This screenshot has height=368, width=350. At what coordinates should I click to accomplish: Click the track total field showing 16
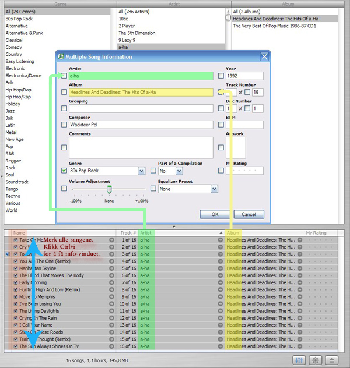[x=258, y=92]
